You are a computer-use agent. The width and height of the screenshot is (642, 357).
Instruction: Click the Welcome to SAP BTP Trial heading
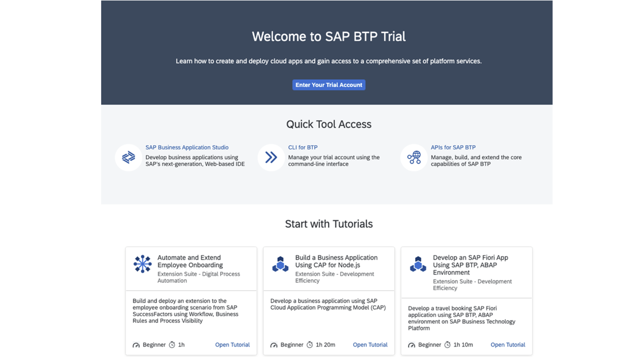329,36
